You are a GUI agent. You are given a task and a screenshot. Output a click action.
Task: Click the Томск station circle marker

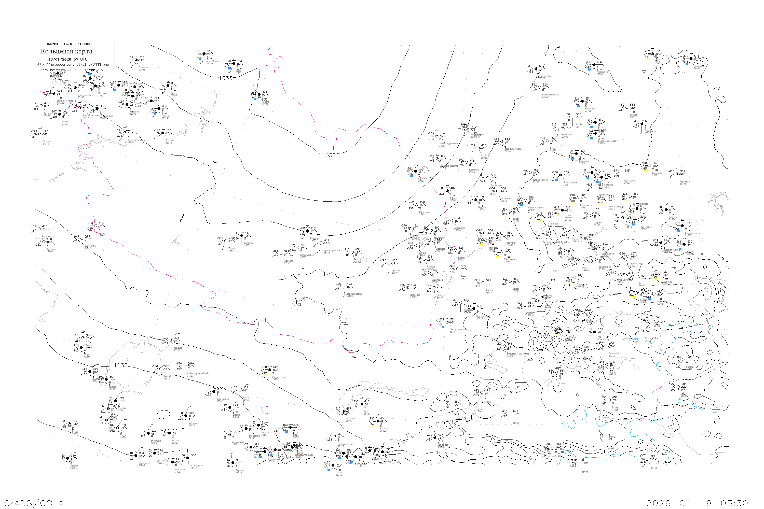pyautogui.click(x=510, y=211)
